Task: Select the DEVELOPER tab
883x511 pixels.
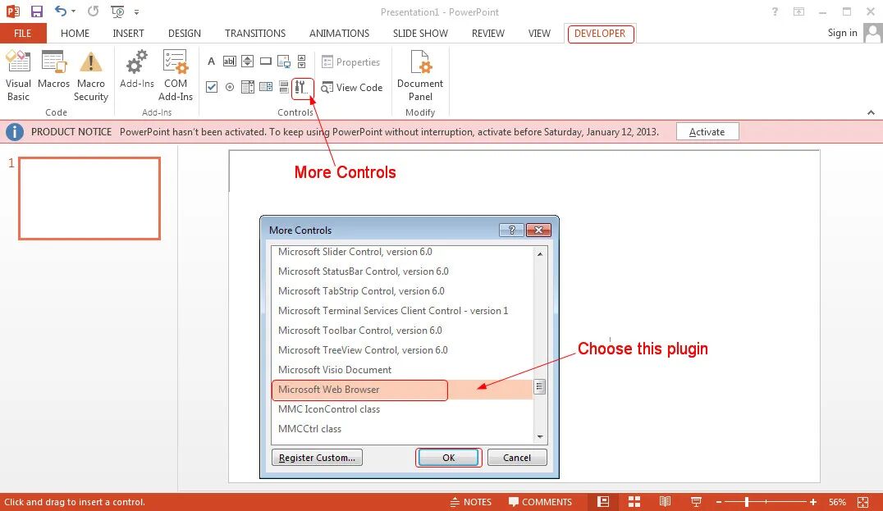Action: [601, 34]
